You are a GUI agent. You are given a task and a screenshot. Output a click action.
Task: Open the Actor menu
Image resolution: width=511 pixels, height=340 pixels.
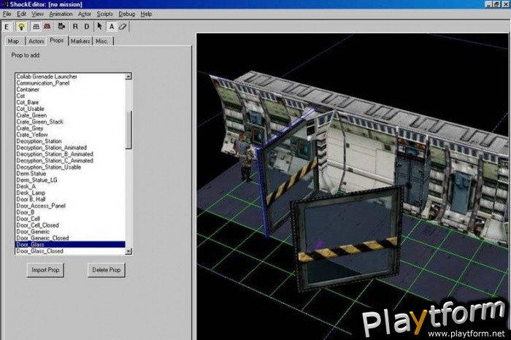coord(85,14)
